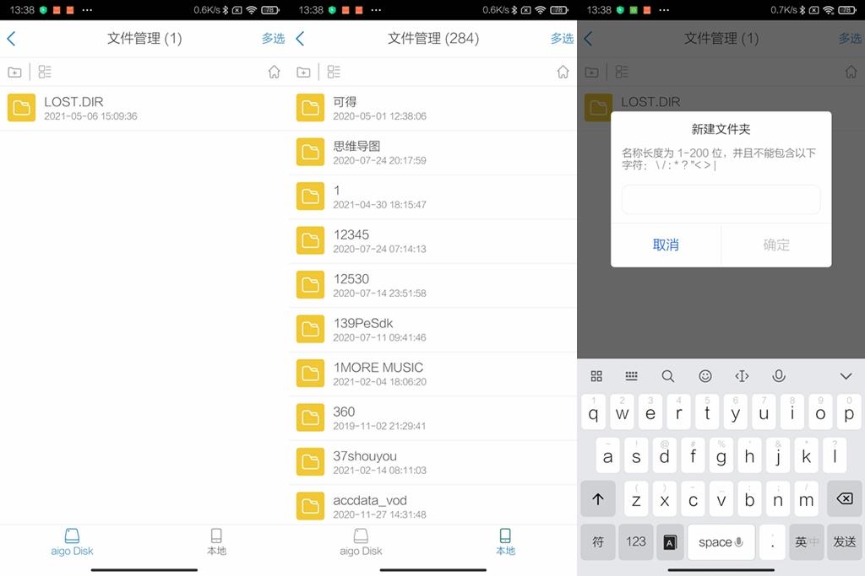
Task: Tap the back arrow on 文件管理 (1) screen
Action: pos(12,38)
